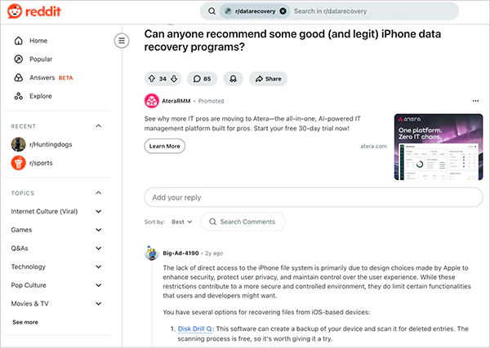
Task: Give an award to the post
Action: pyautogui.click(x=233, y=78)
